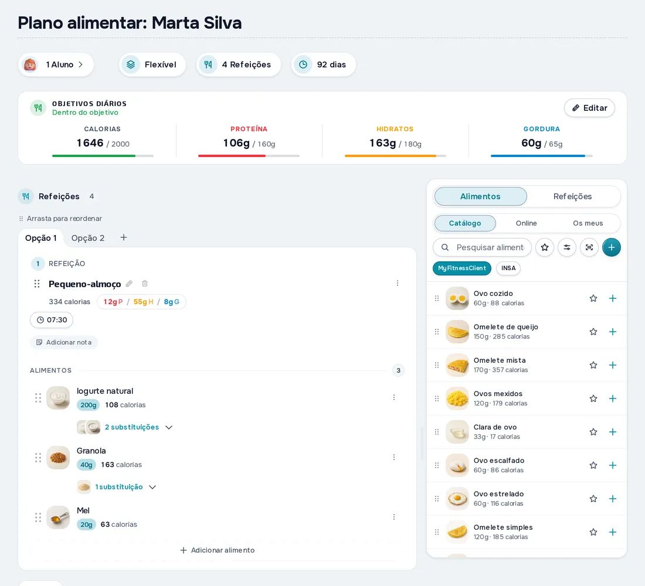Viewport: 645px width, 586px height.
Task: Favorite Ovo cozido with star icon
Action: point(593,298)
